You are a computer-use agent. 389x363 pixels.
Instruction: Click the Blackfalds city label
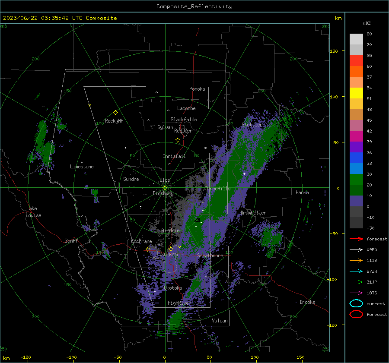tap(184, 120)
